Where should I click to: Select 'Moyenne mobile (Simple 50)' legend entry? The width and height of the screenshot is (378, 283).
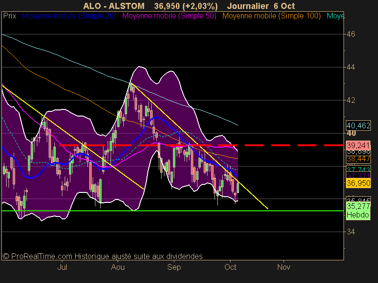169,16
